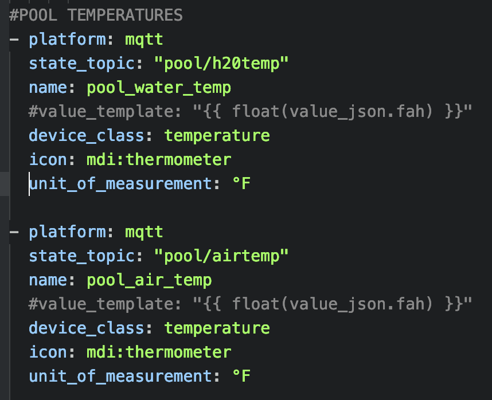Click the "pool/airtemp" topic string
This screenshot has width=492, height=400.
tap(221, 256)
